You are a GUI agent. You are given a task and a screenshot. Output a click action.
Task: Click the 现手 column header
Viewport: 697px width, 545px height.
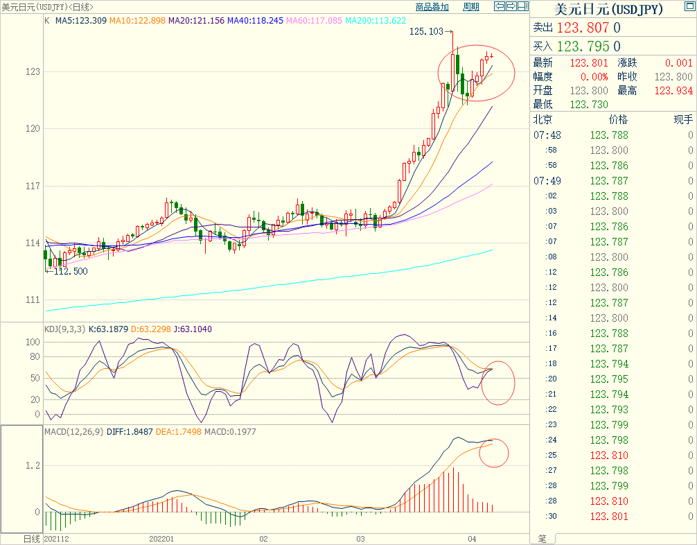pyautogui.click(x=682, y=119)
